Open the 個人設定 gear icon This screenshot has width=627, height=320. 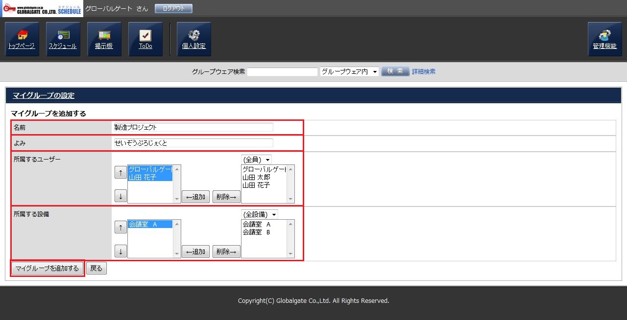point(193,39)
